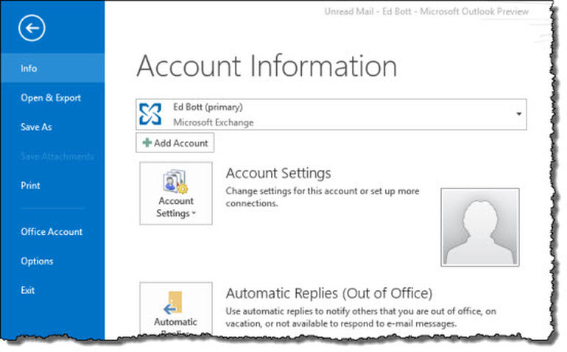The image size is (567, 352).
Task: Open Office Account page
Action: pos(52,231)
